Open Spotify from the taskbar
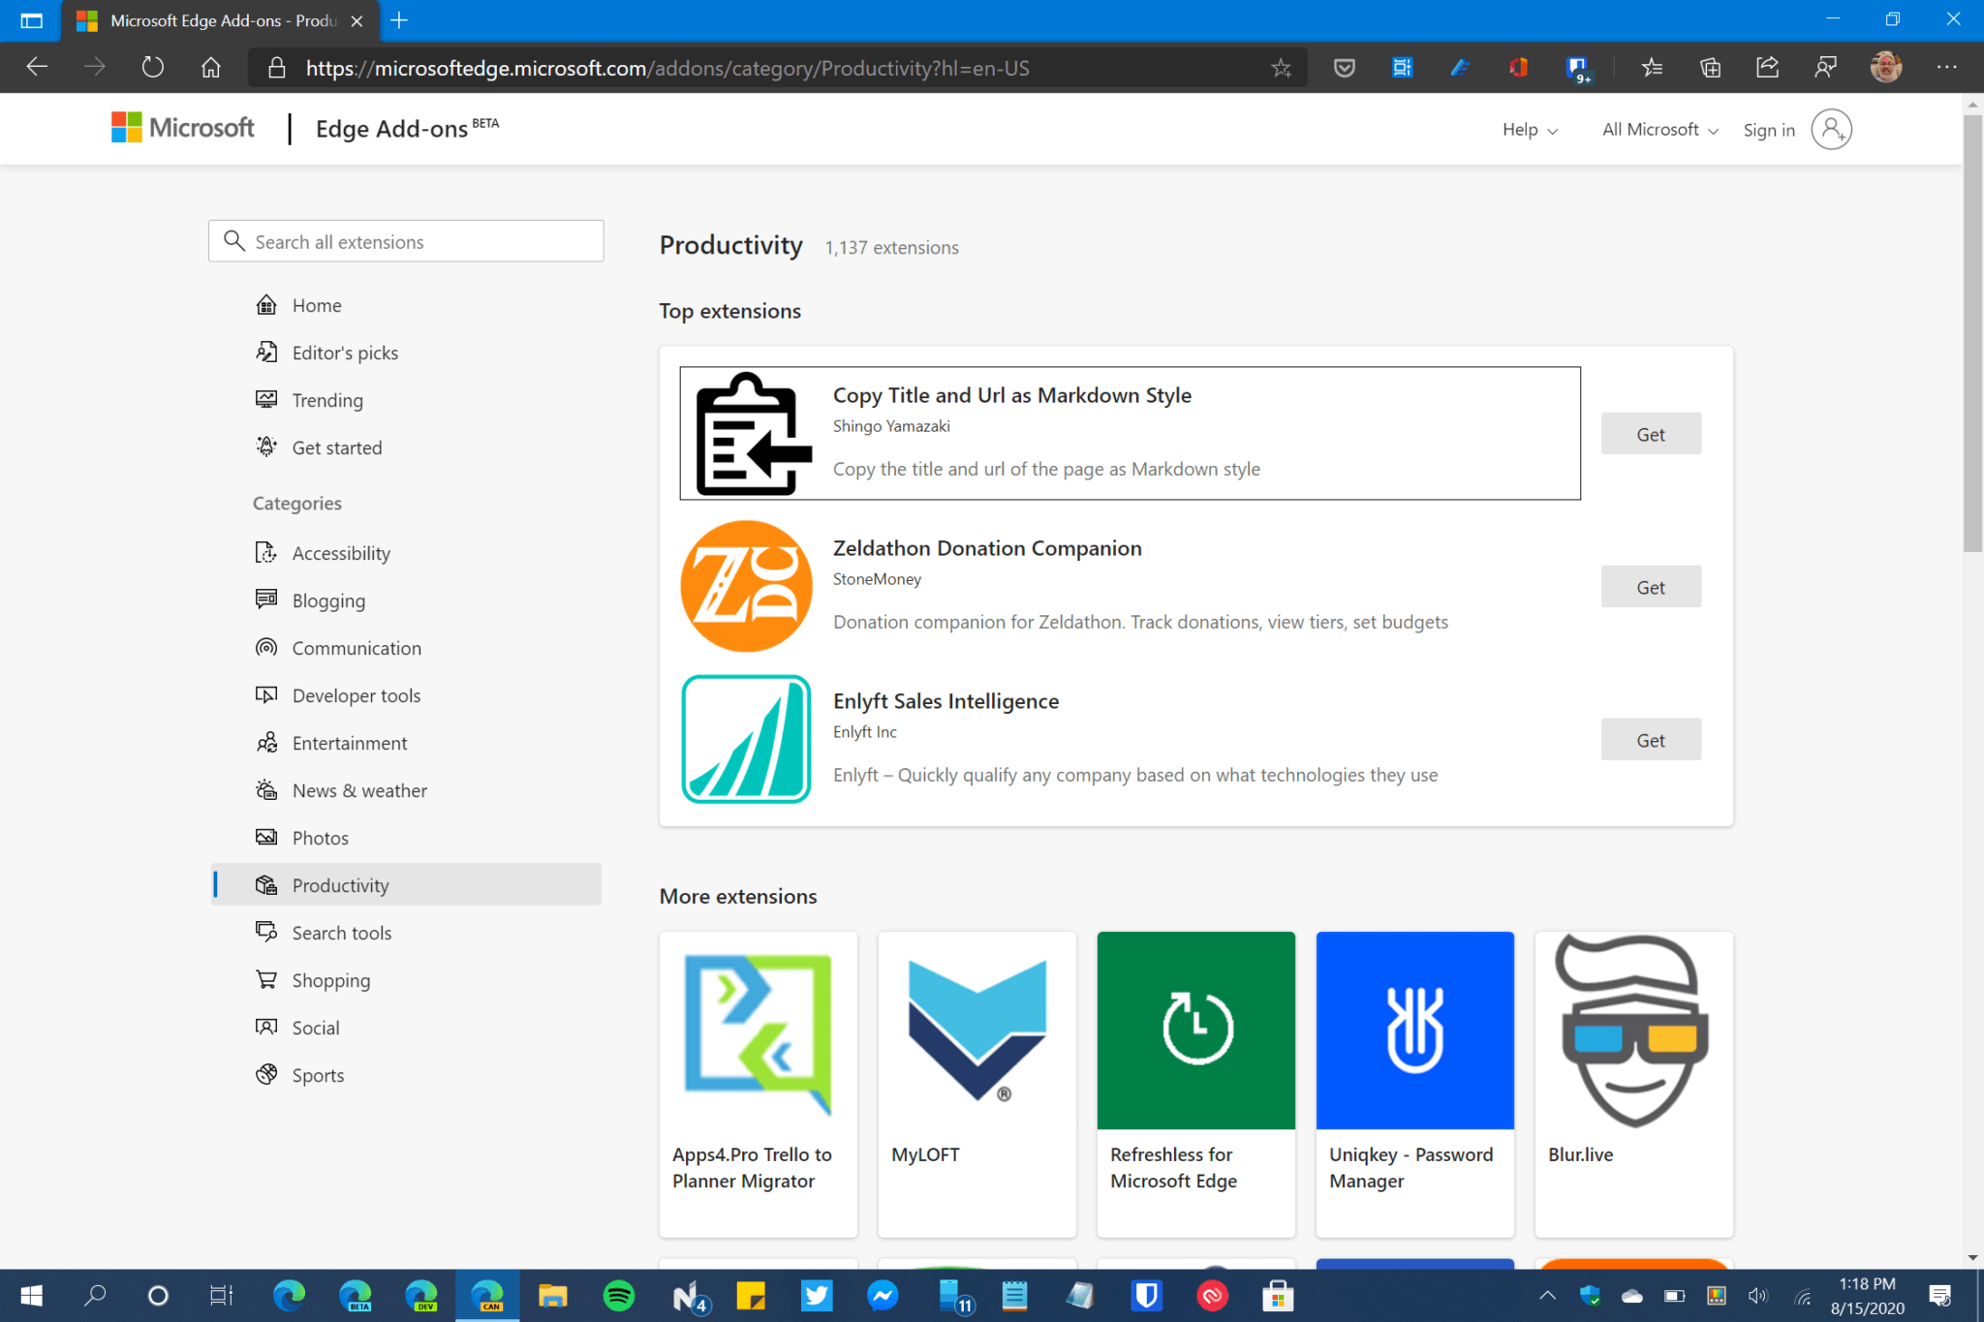The height and width of the screenshot is (1322, 1984). (619, 1296)
